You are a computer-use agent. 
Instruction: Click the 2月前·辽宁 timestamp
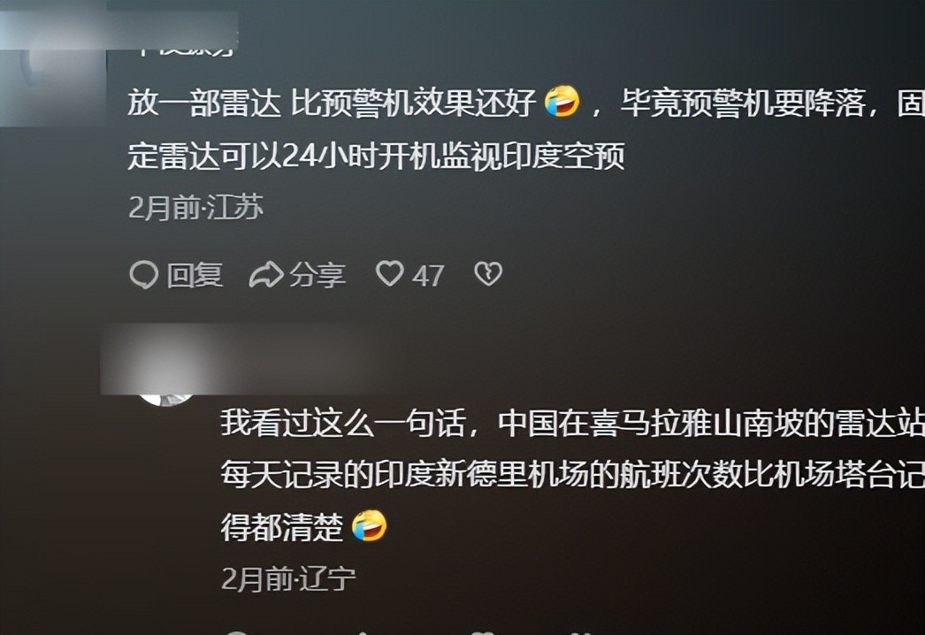point(288,579)
